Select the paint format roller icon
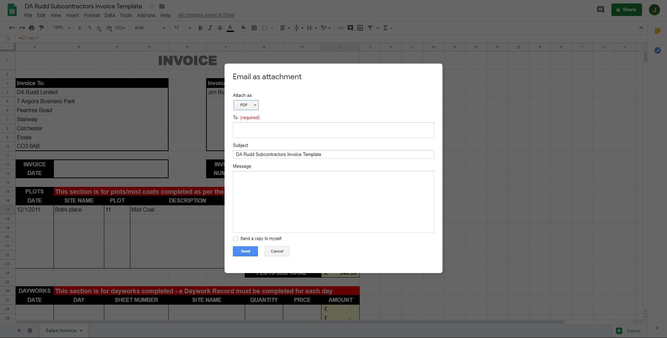 [x=41, y=28]
